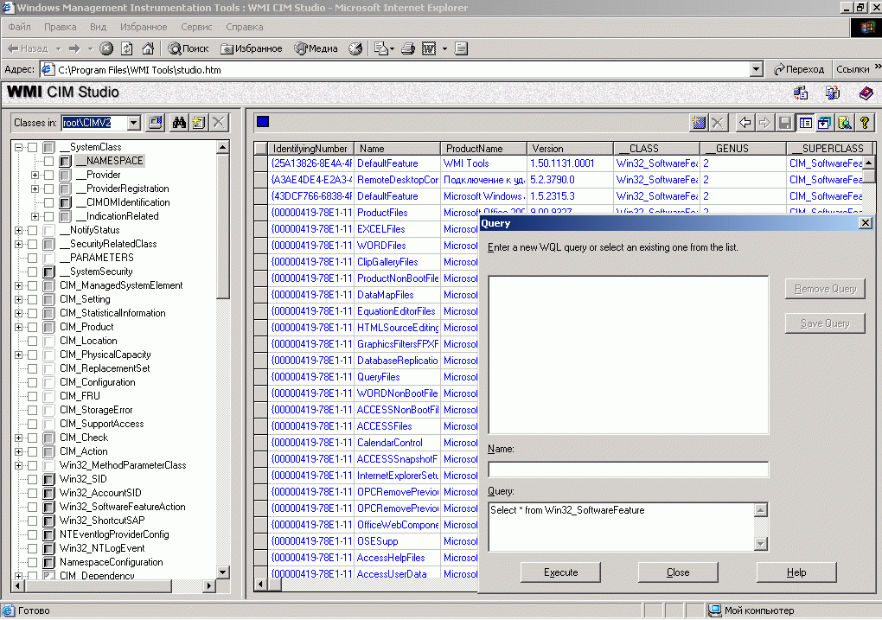Click the Views icon beside the Instances icon

[x=825, y=123]
